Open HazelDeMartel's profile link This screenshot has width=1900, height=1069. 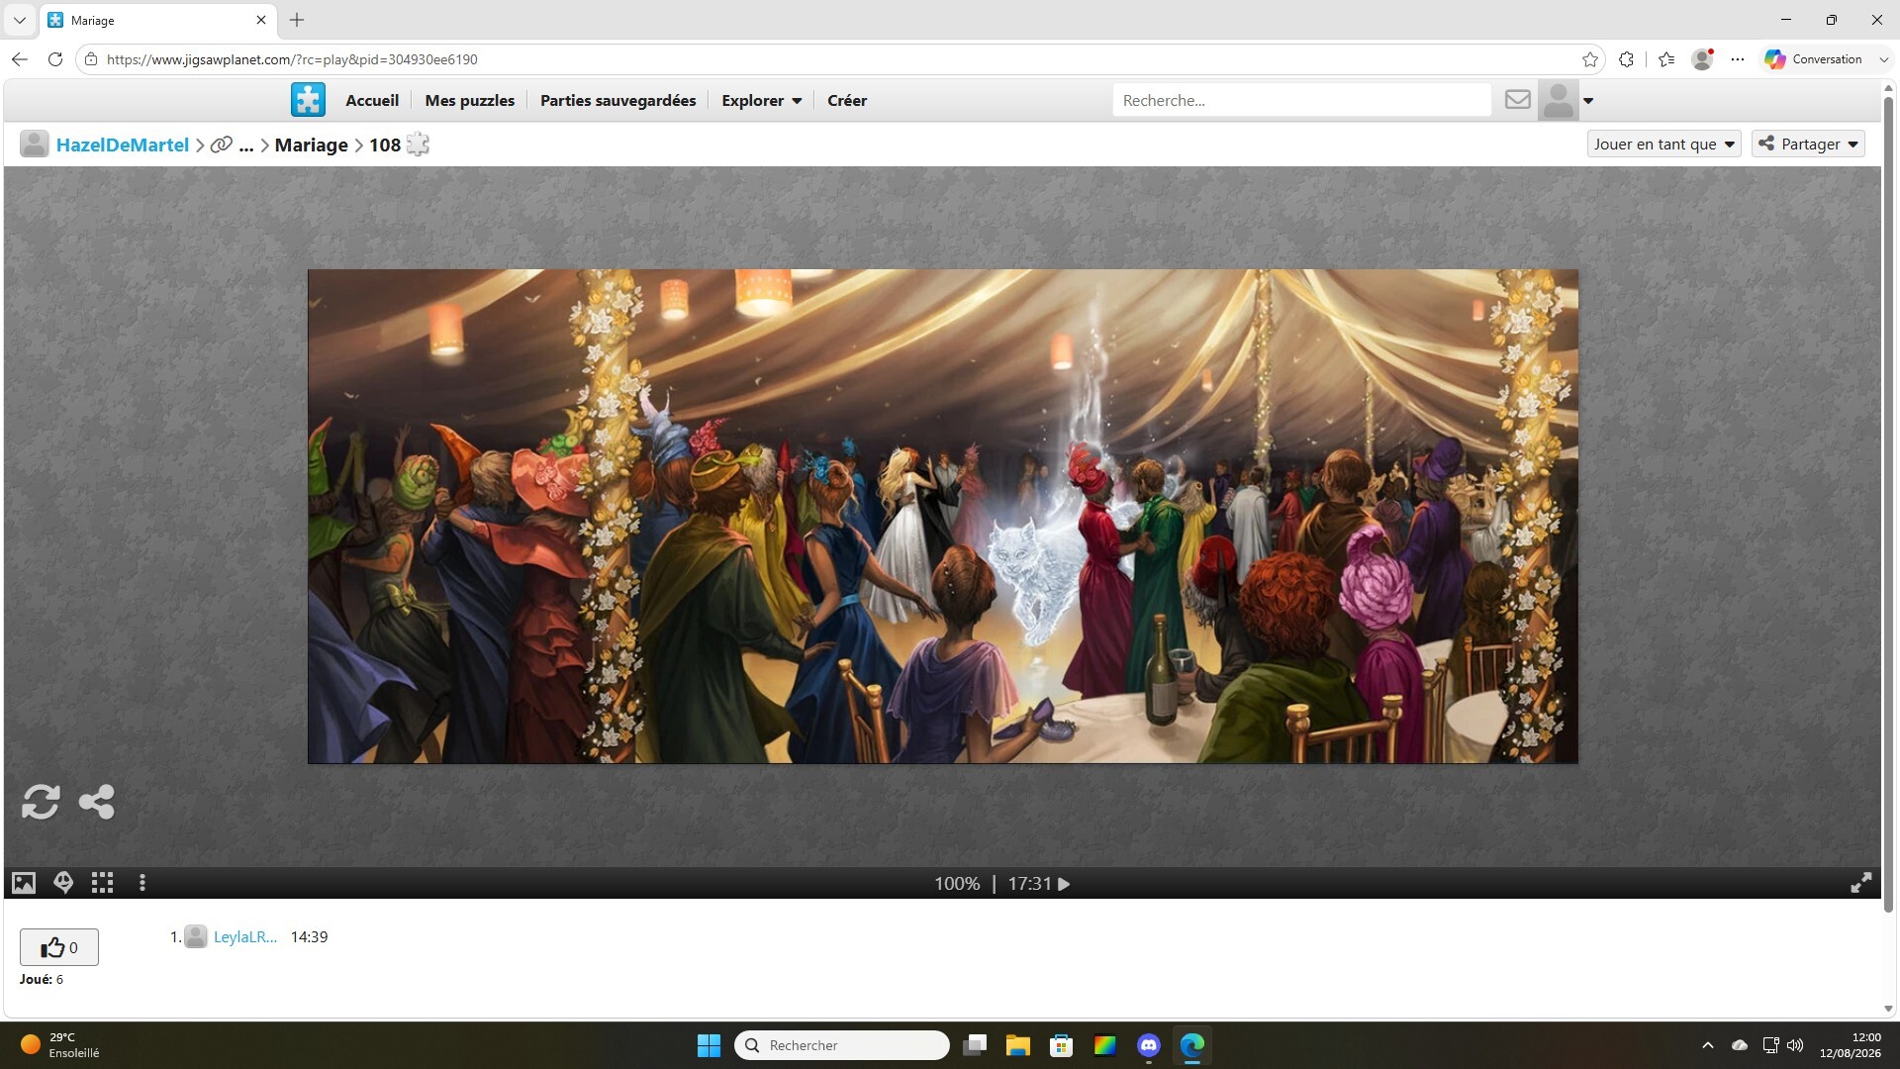(123, 145)
